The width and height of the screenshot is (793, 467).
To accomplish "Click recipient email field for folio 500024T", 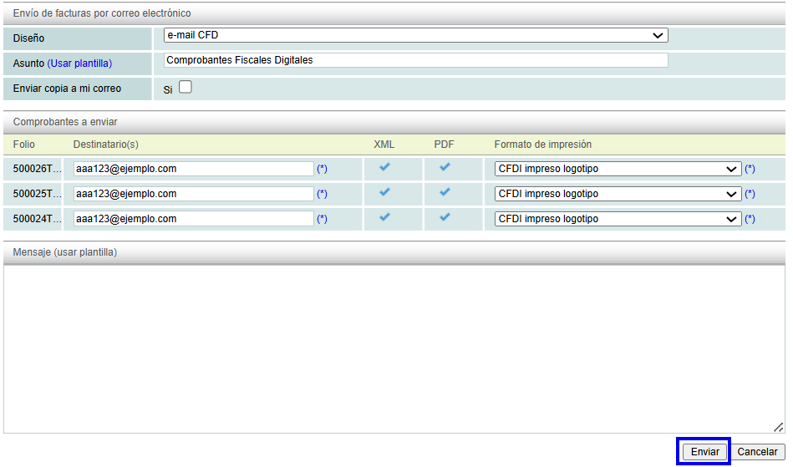I will 193,219.
